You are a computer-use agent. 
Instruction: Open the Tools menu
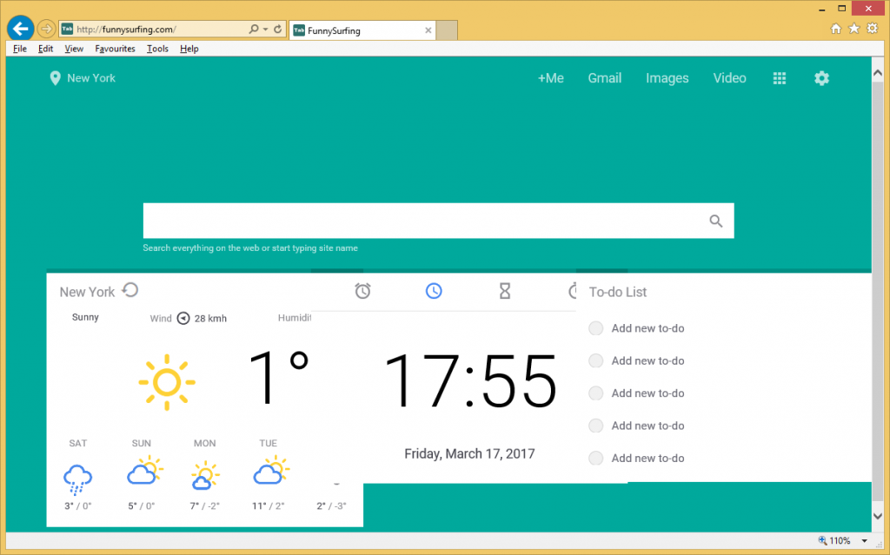pos(157,50)
